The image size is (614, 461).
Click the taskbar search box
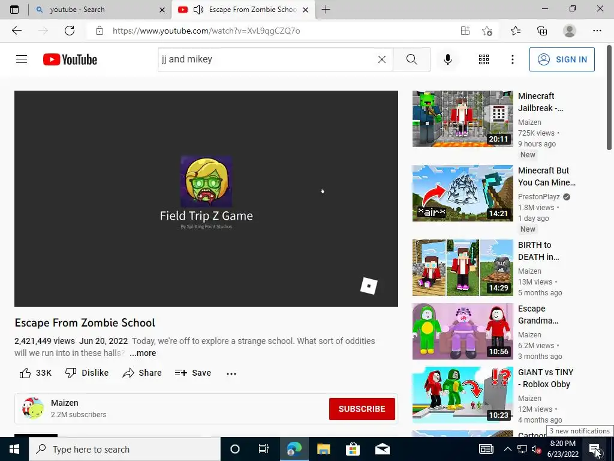[125, 449]
